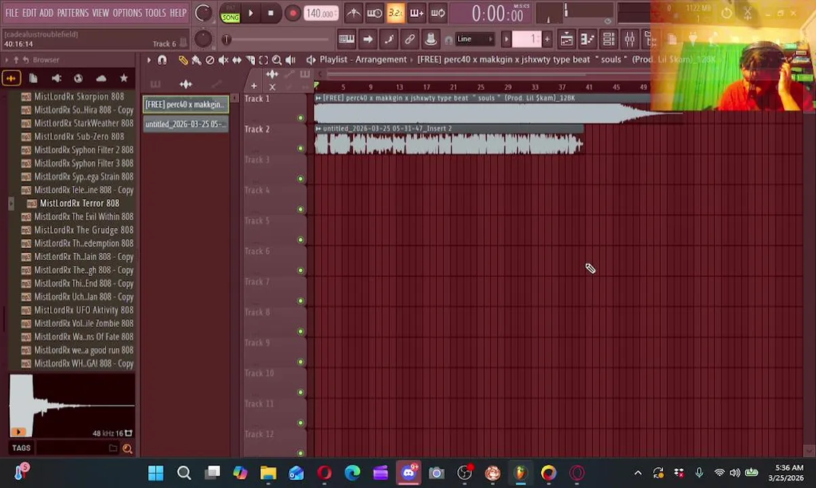Open the TOOLS menu
The width and height of the screenshot is (816, 488).
point(155,13)
